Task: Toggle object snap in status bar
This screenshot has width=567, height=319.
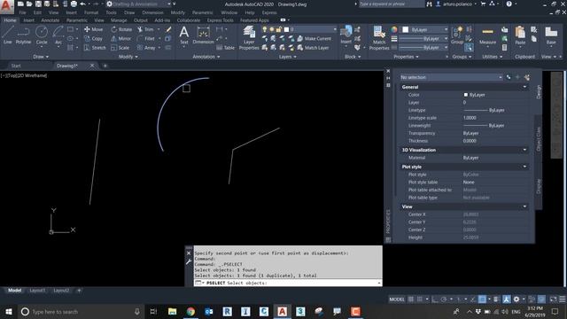Action: click(x=482, y=300)
